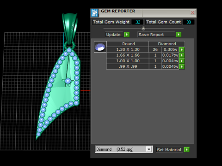
Task: Click the green arrow next to Update
Action: pos(127,35)
